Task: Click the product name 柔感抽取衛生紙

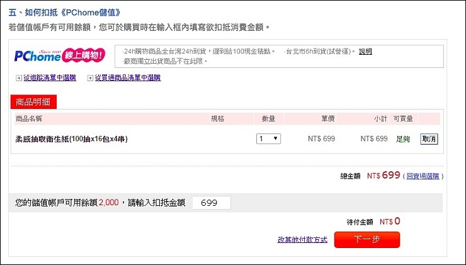Action: pyautogui.click(x=76, y=138)
